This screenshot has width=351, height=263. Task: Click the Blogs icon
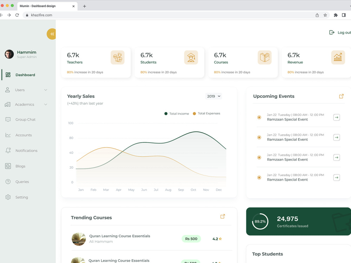pos(8,166)
